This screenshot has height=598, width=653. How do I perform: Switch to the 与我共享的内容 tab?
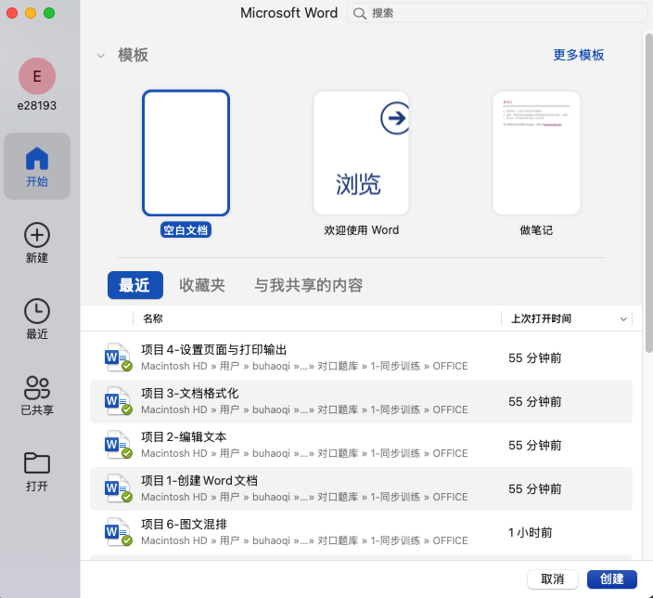309,285
